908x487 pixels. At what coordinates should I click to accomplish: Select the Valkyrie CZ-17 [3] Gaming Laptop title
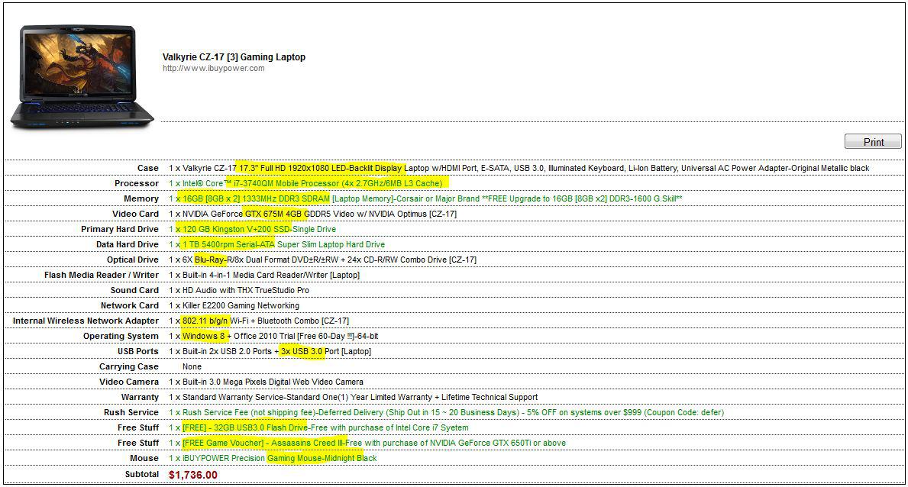tap(234, 56)
